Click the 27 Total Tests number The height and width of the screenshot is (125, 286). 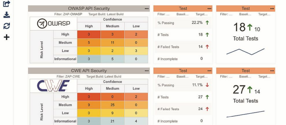pyautogui.click(x=239, y=90)
